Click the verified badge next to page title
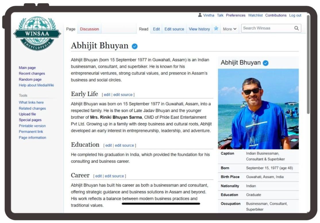 (x=134, y=46)
